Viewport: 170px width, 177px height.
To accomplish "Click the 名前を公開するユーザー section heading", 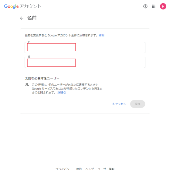I will pos(42,79).
